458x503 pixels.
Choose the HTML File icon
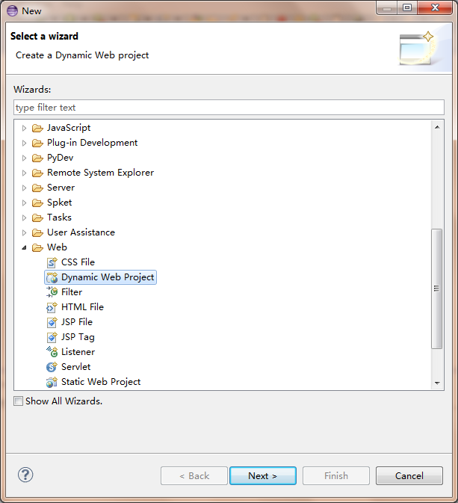click(52, 307)
